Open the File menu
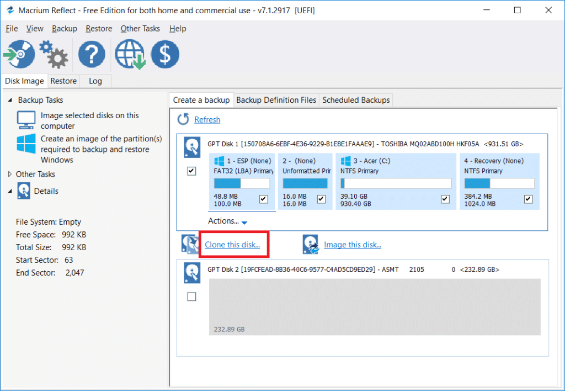This screenshot has width=565, height=391. point(12,29)
